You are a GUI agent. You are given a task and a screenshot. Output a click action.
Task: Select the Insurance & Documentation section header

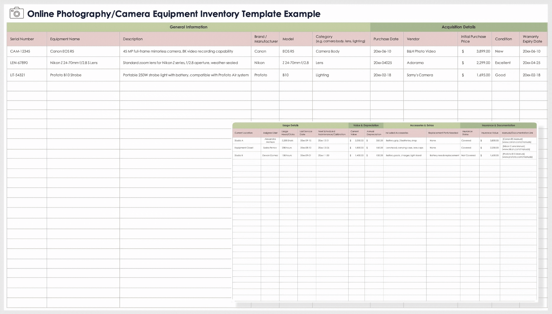pyautogui.click(x=498, y=125)
